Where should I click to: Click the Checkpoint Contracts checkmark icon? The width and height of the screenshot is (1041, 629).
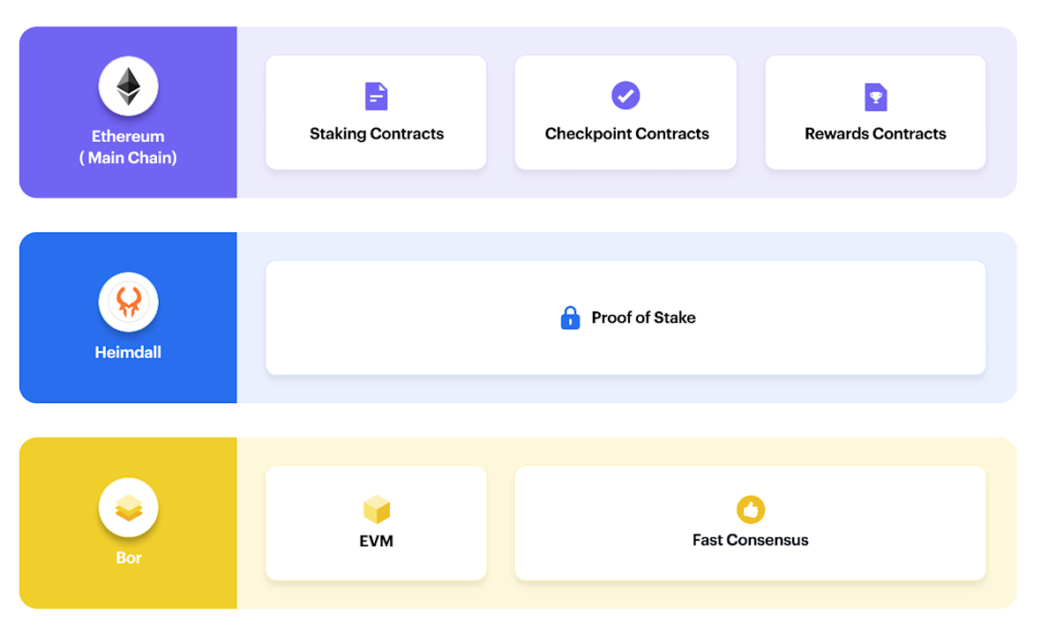(625, 95)
